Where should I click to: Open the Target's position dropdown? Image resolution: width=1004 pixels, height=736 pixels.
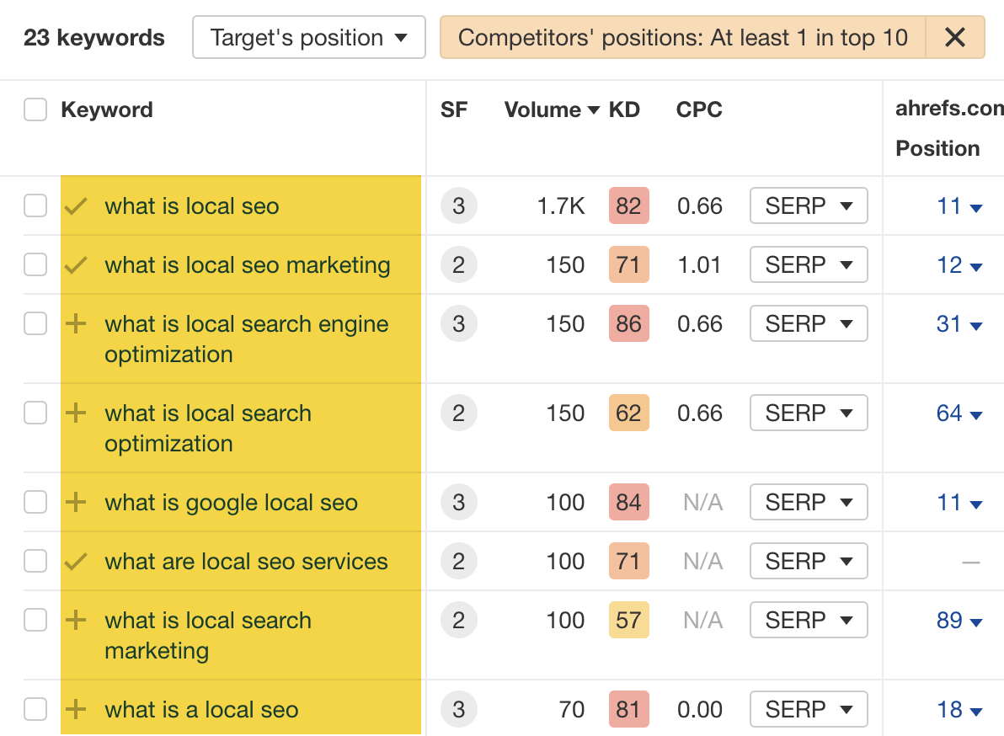point(308,37)
